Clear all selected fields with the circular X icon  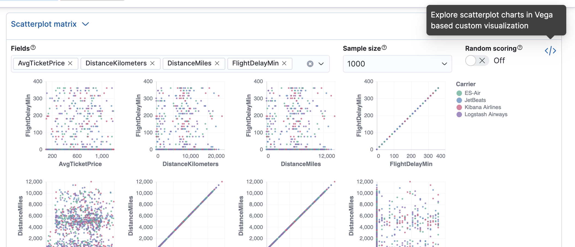[310, 64]
